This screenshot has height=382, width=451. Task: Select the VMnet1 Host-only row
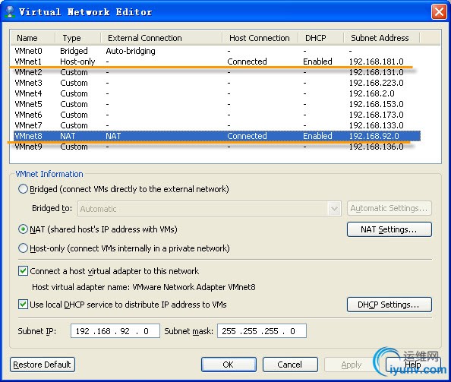[x=217, y=62]
